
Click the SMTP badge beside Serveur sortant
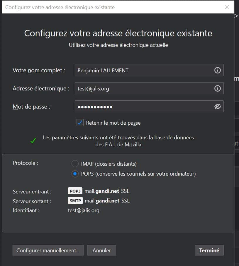(x=75, y=201)
